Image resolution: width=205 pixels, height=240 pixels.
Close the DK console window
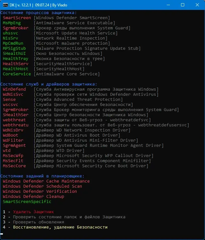197,5
